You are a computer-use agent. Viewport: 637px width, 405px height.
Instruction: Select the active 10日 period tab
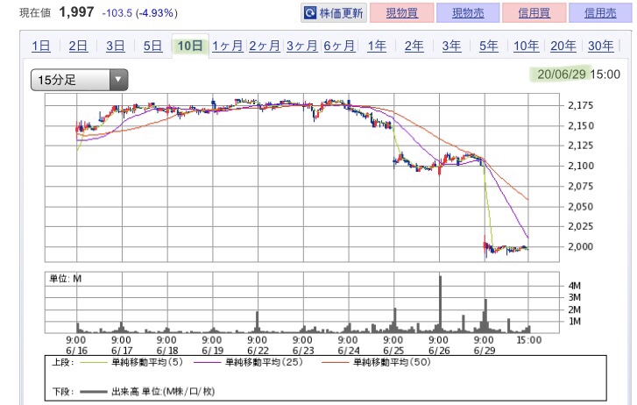190,46
